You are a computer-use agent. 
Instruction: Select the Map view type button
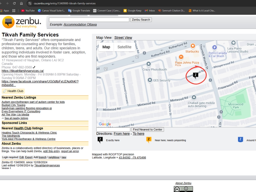[106, 47]
